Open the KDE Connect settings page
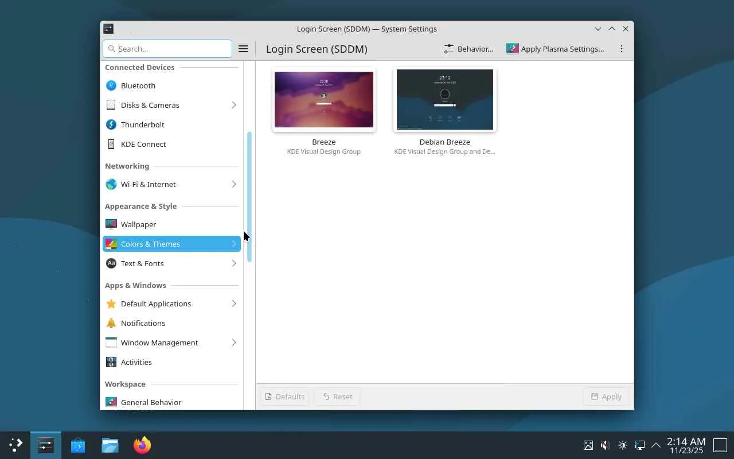Screen dimensions: 734x459 [171, 144]
